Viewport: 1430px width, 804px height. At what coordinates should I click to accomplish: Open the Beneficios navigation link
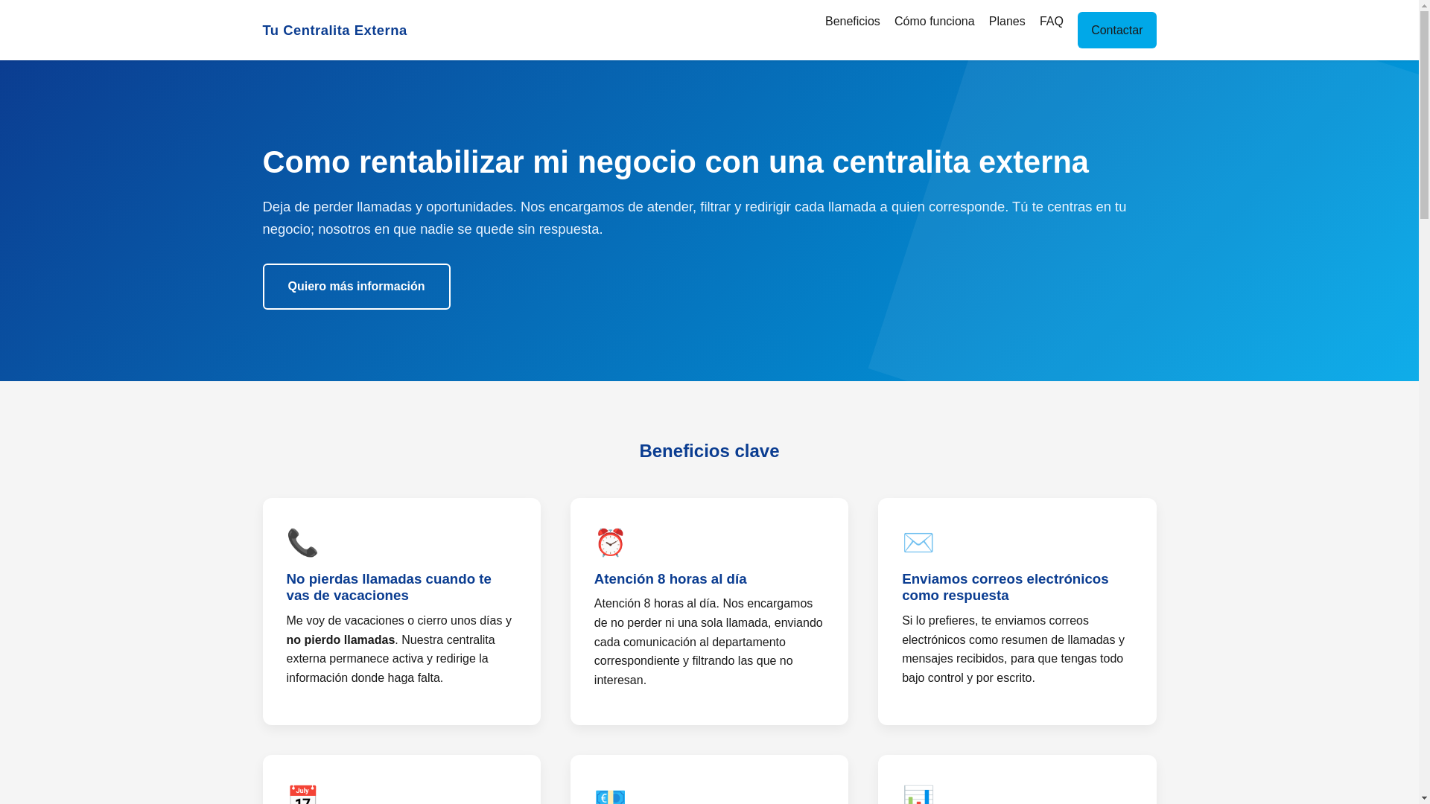(852, 22)
